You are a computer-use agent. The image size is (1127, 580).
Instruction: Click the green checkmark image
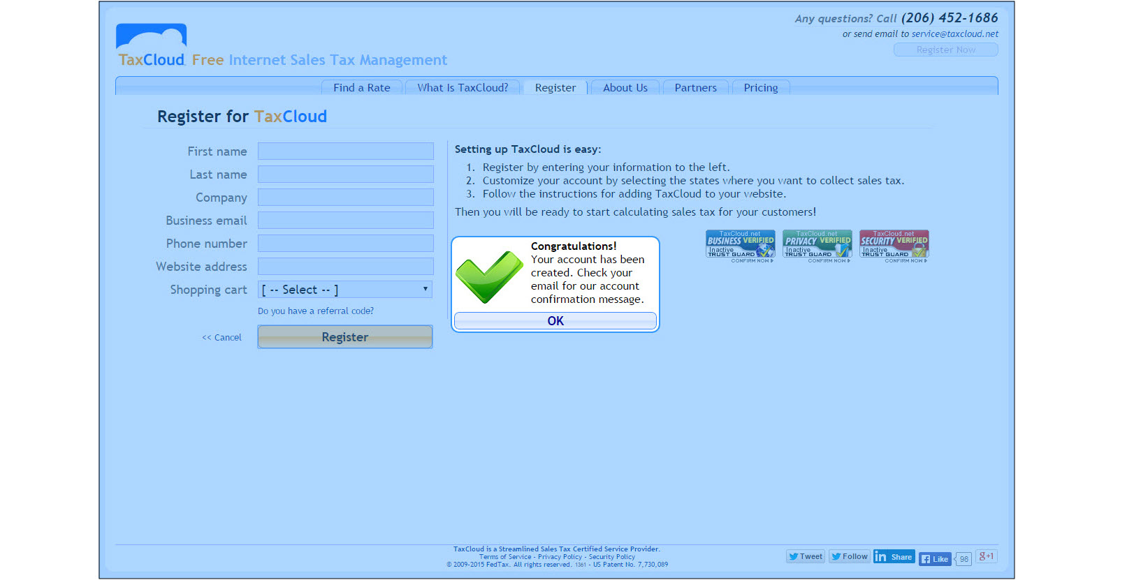tap(489, 277)
